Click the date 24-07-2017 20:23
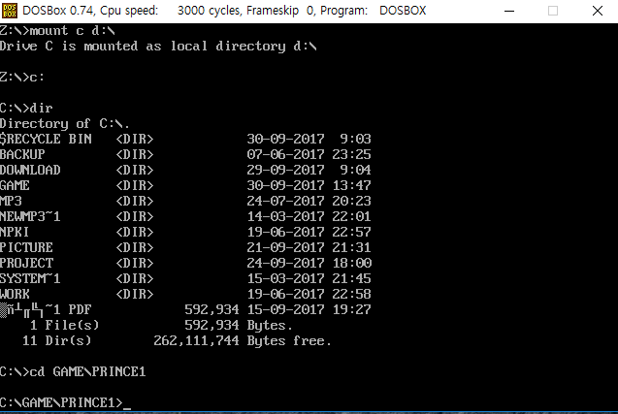This screenshot has height=414, width=618. coord(309,201)
